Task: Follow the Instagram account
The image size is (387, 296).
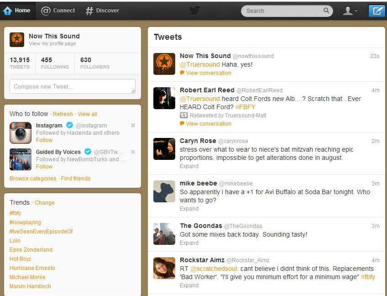Action: coord(44,140)
